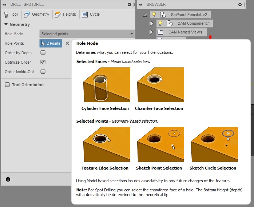This screenshot has height=207, width=254.
Task: Click the Sketch Circle Selection thumbnail
Action: 214,144
